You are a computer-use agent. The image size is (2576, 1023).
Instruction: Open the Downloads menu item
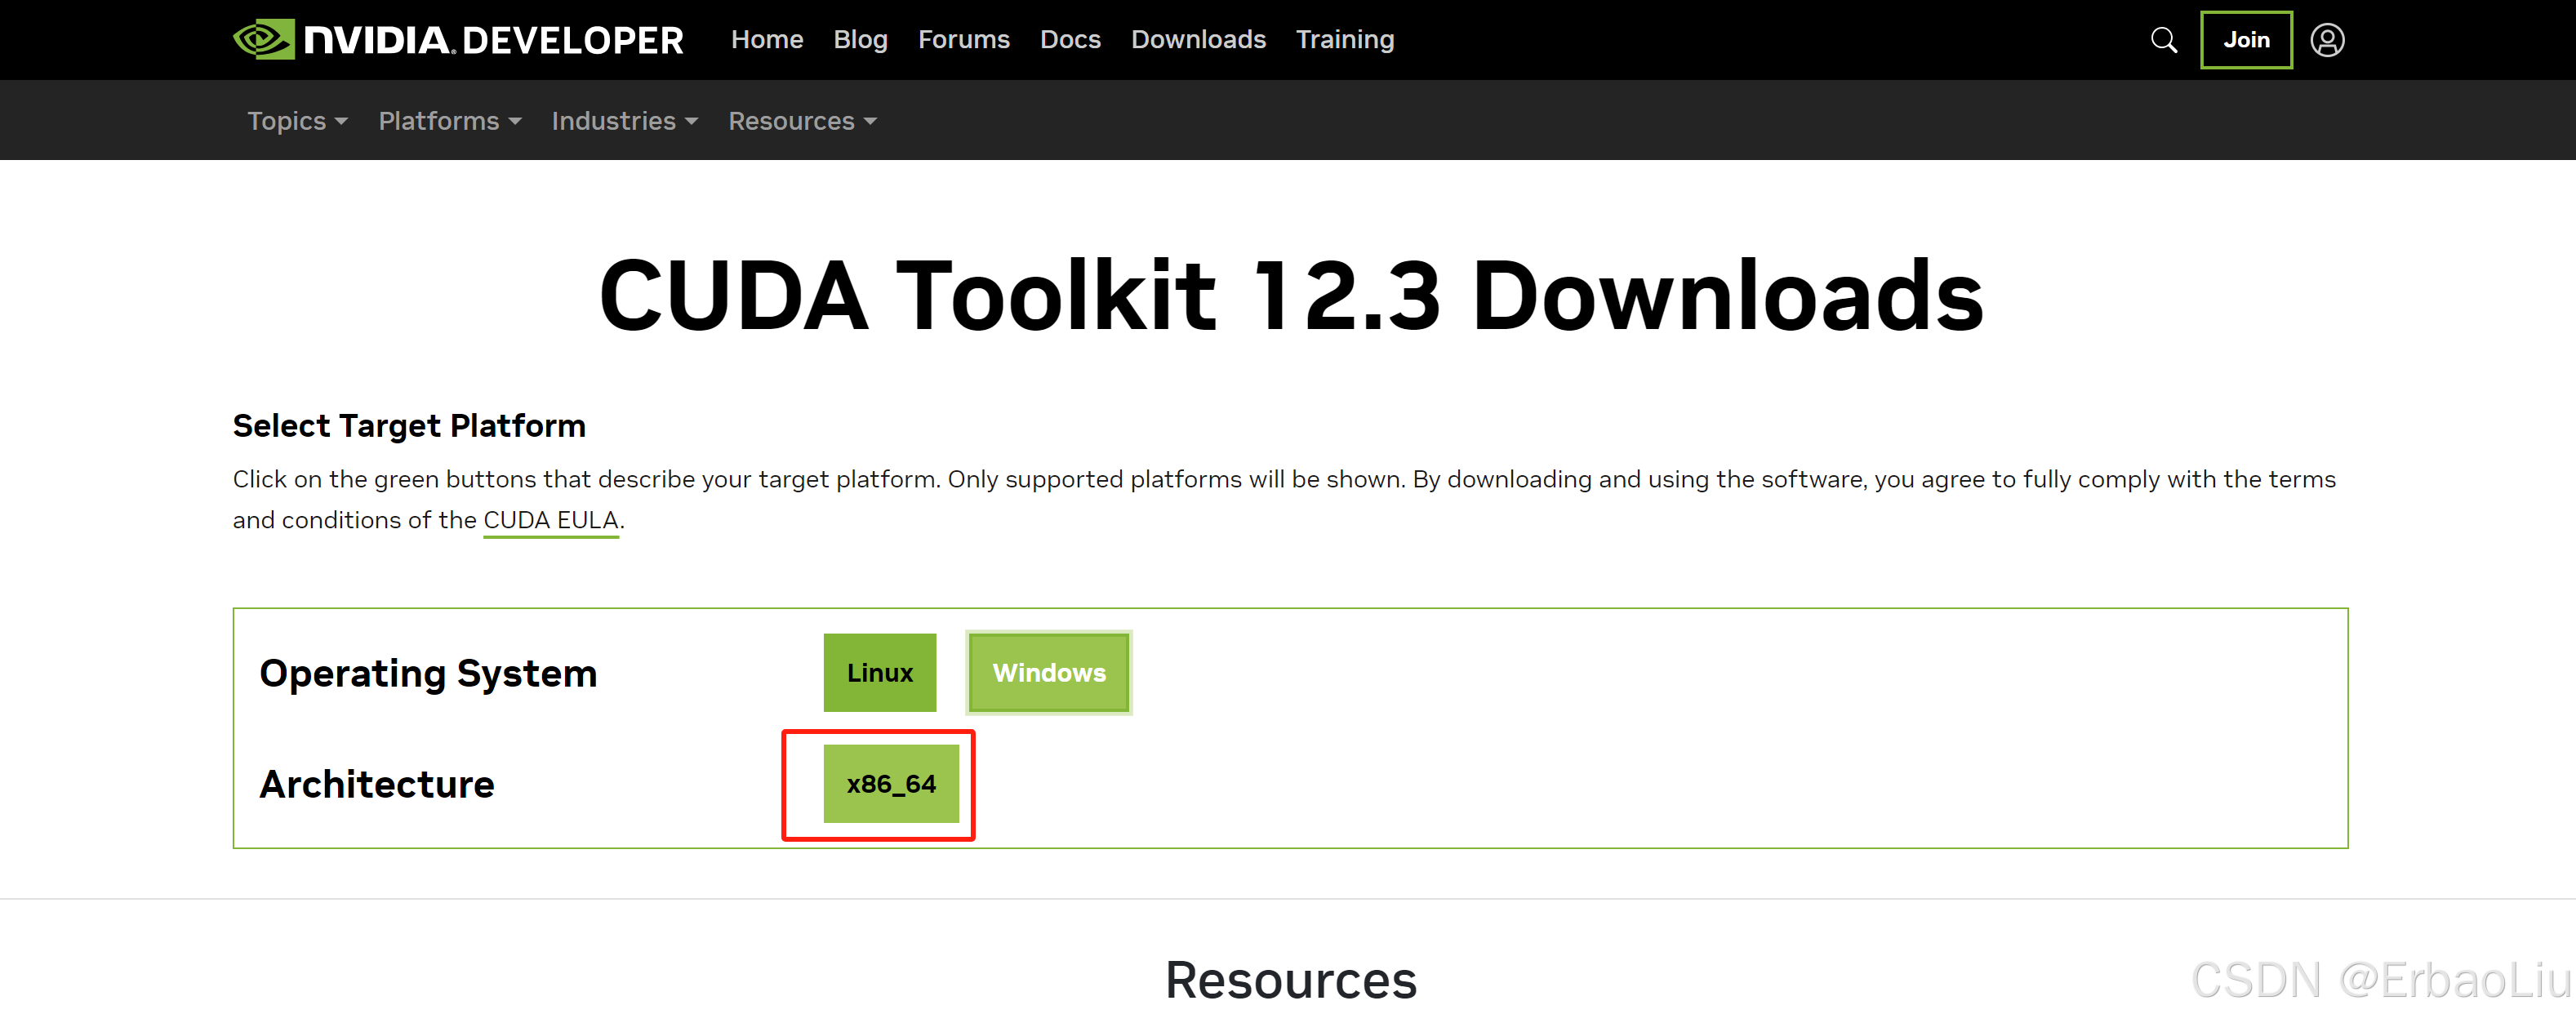click(x=1198, y=40)
